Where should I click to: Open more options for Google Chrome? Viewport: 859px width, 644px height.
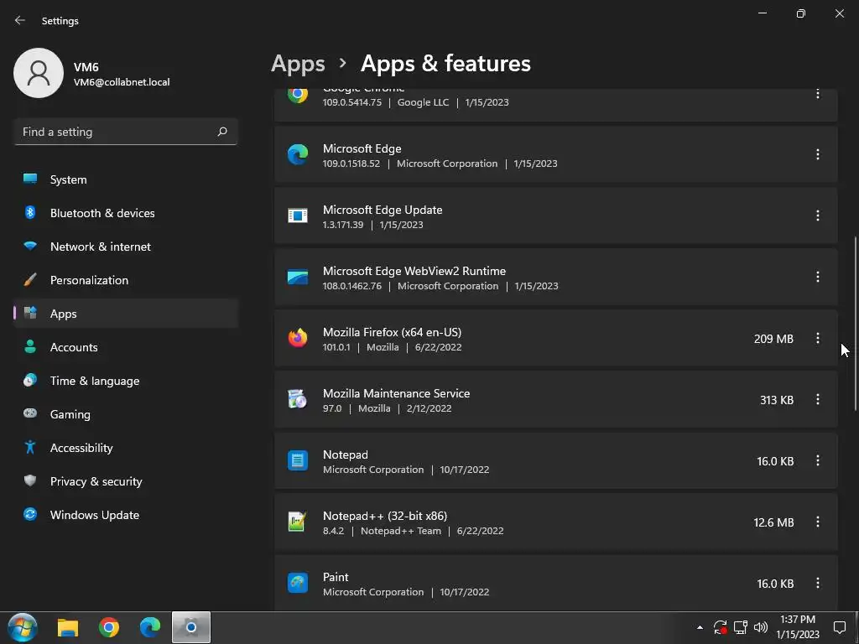pyautogui.click(x=817, y=94)
